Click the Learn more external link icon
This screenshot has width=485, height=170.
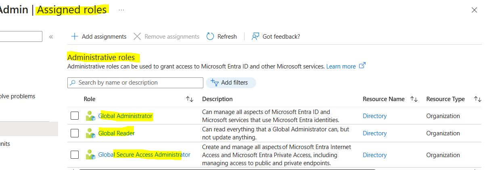pos(362,66)
